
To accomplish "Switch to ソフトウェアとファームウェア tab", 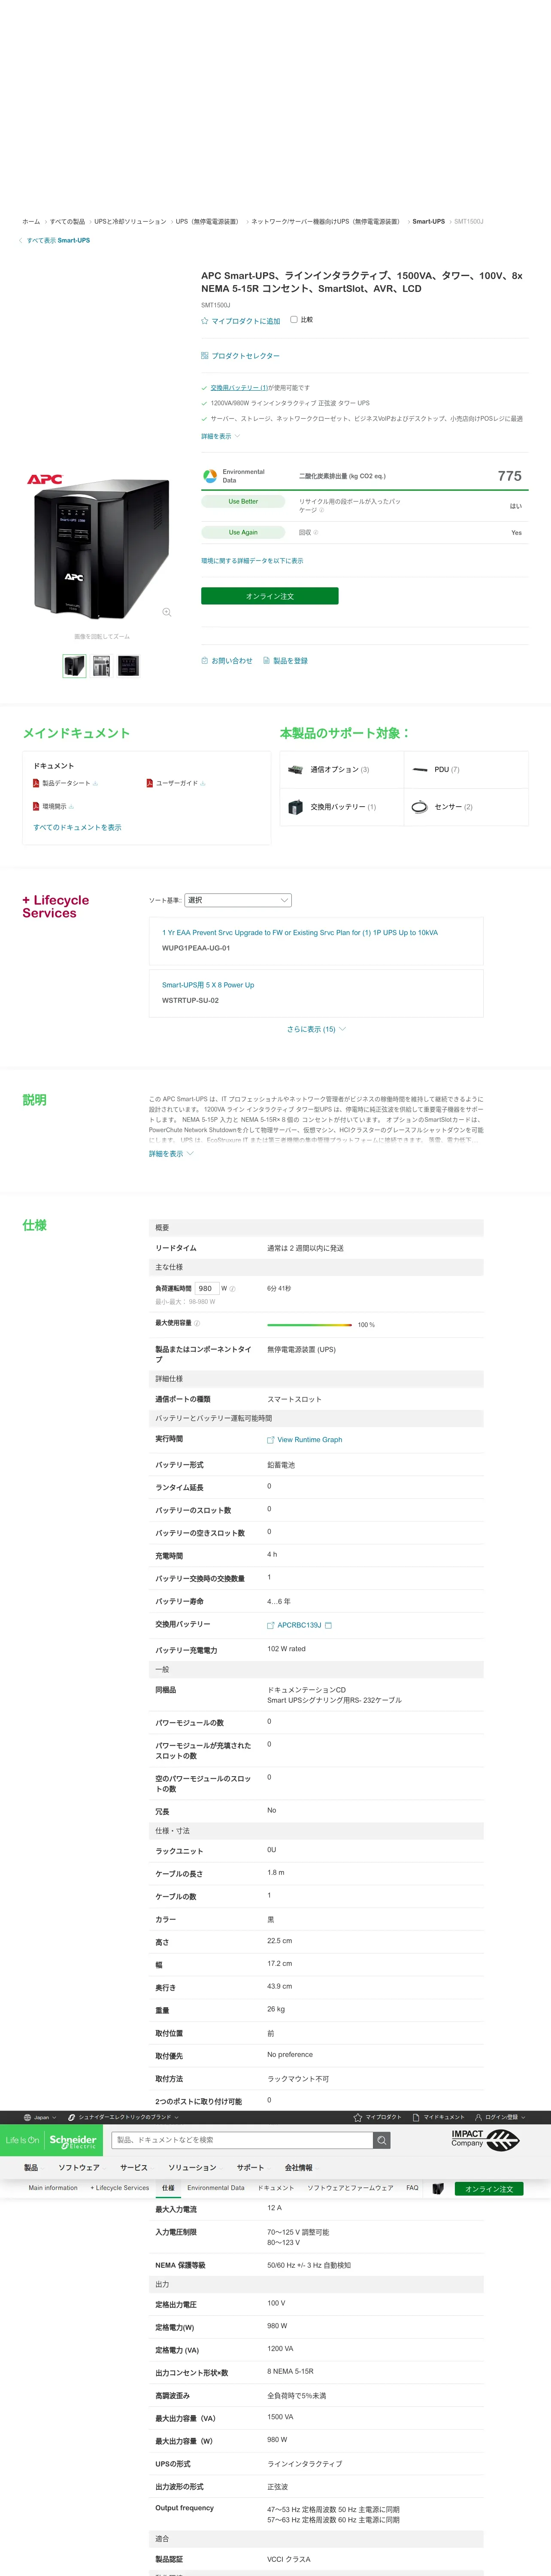I will click(x=350, y=2188).
